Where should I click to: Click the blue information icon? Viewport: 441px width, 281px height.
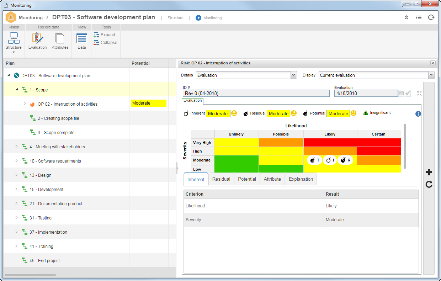click(x=418, y=114)
